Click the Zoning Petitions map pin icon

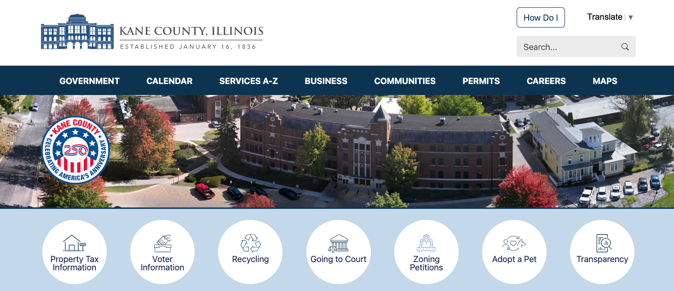click(426, 243)
